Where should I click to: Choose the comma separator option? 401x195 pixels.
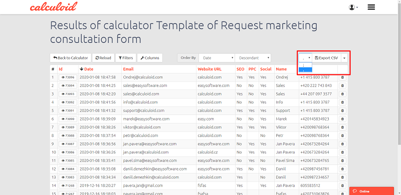pyautogui.click(x=305, y=69)
